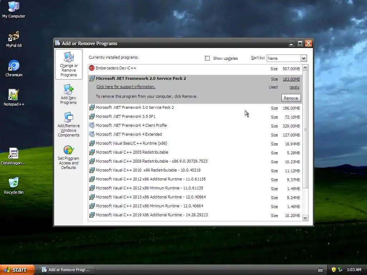This screenshot has height=275, width=367.
Task: Select Microsoft .NET Framework 3.0 Service Pack 2
Action: tap(135, 107)
